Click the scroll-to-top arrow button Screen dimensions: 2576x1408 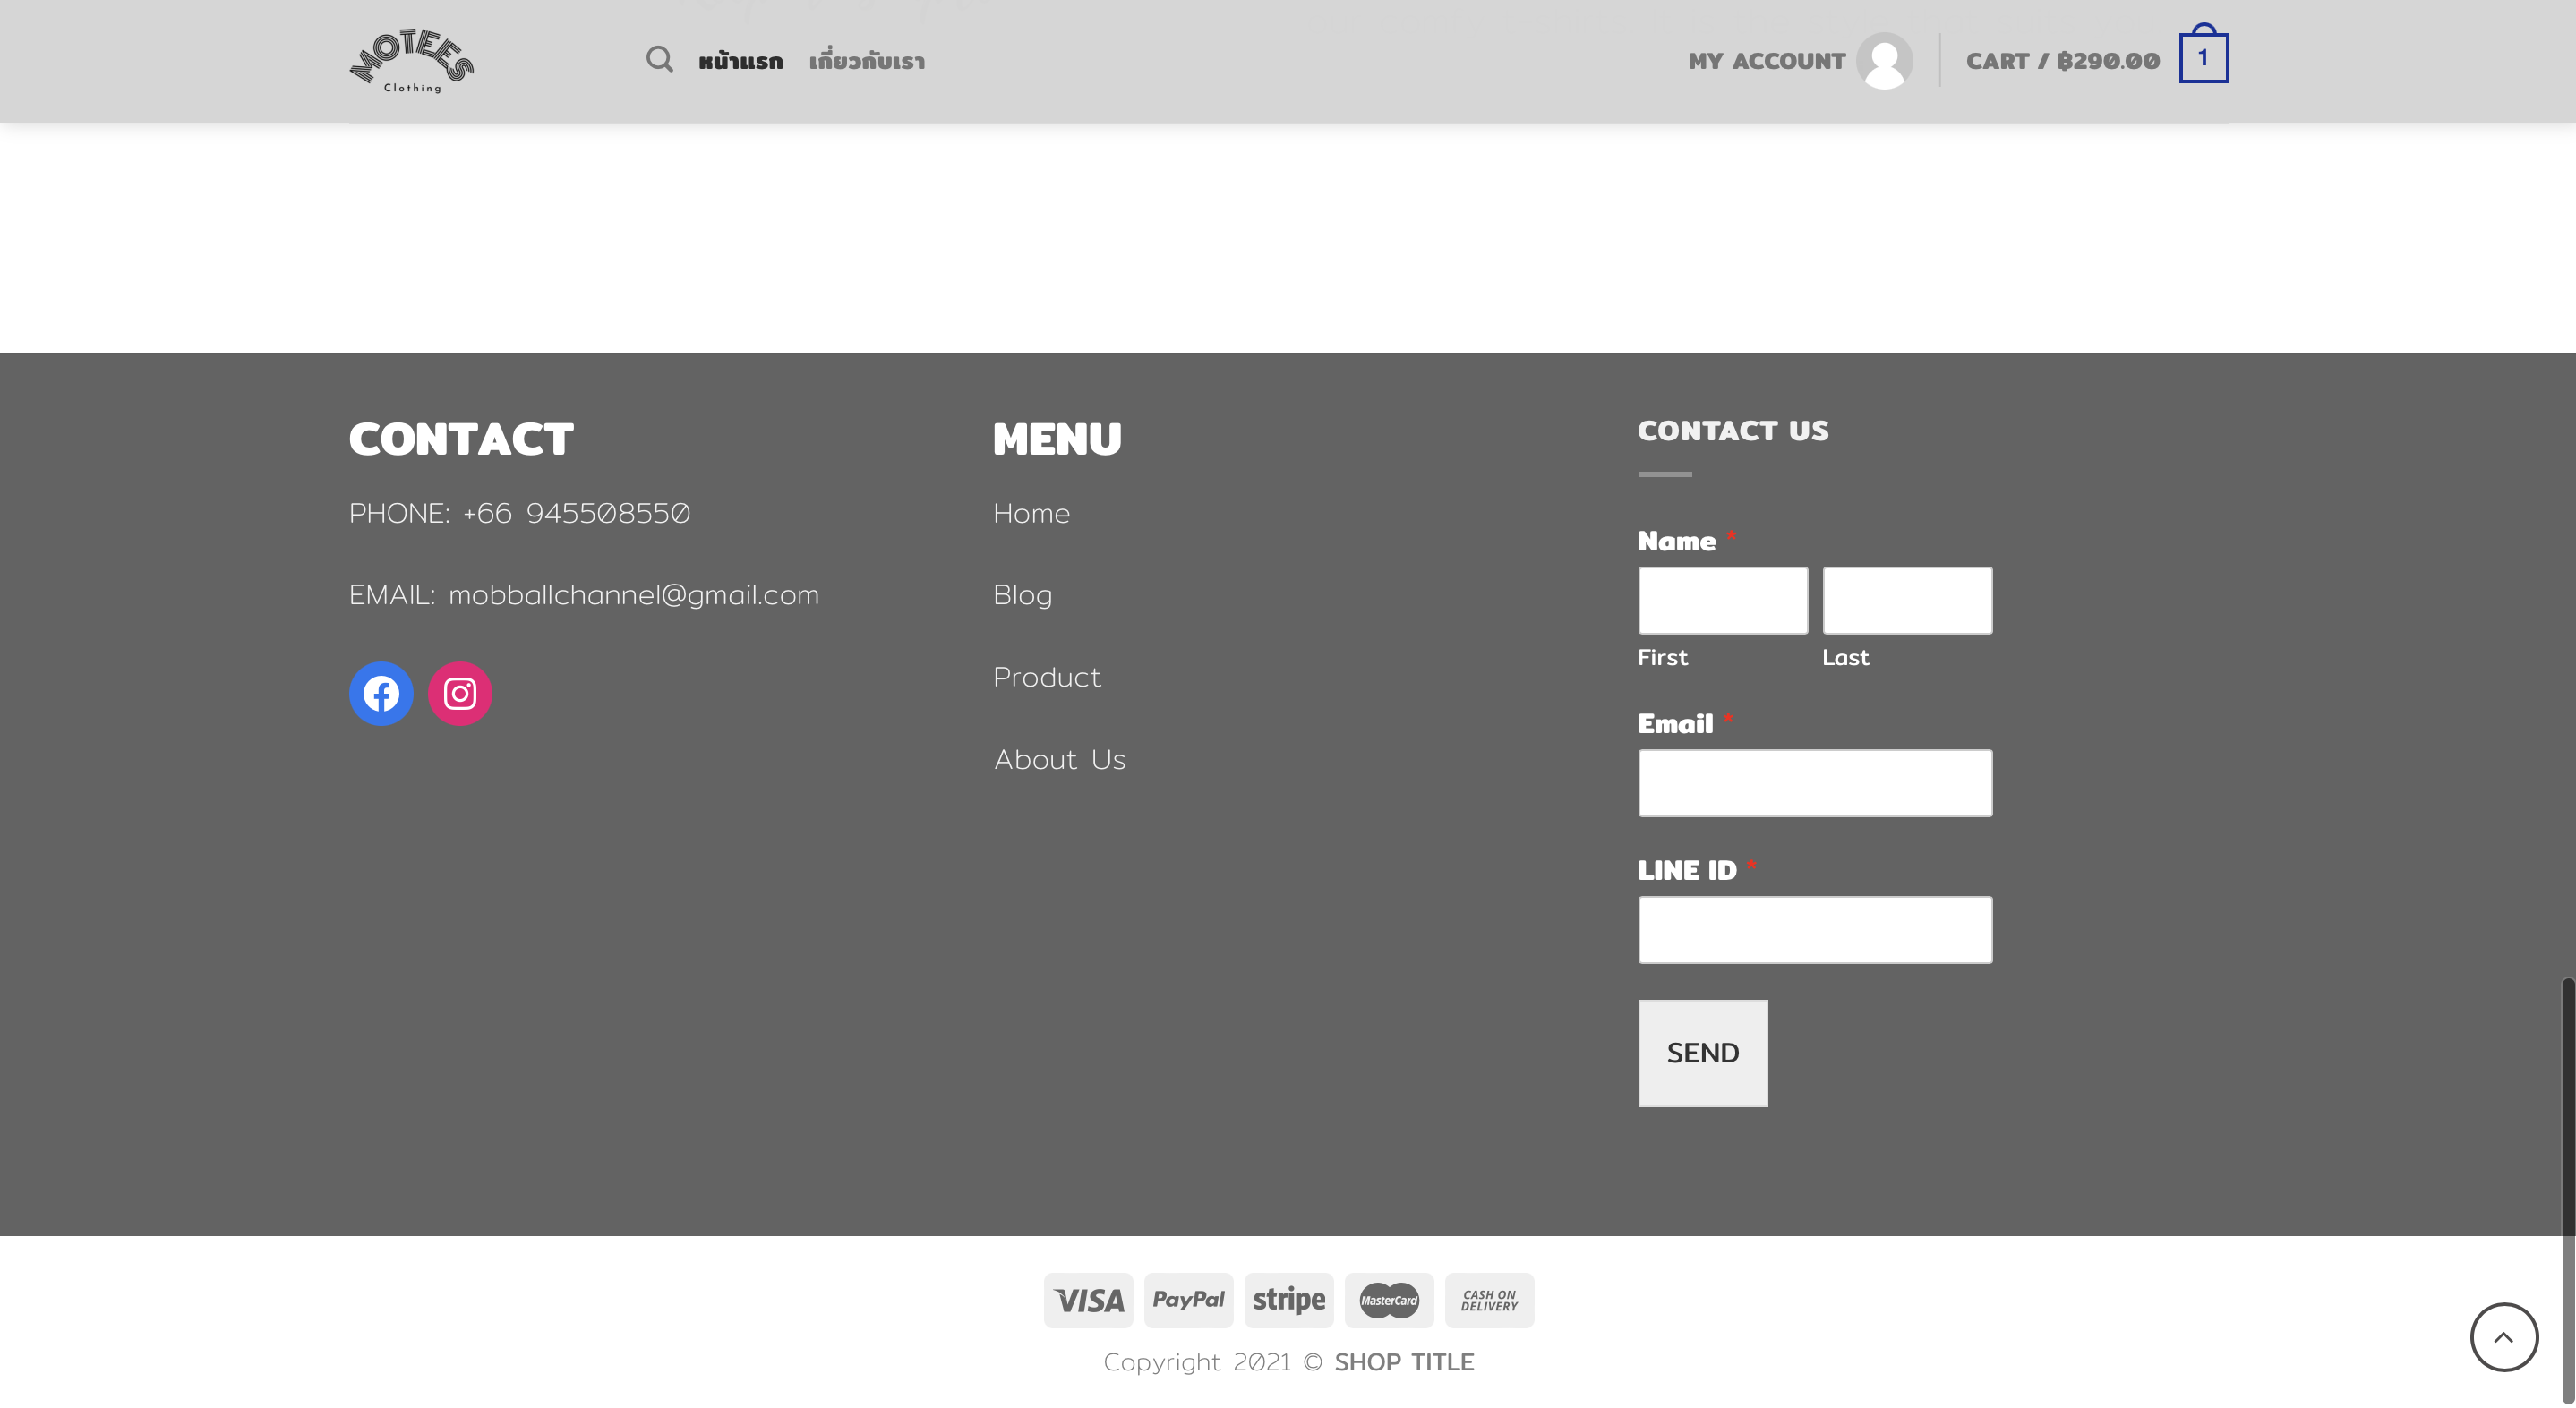2503,1337
